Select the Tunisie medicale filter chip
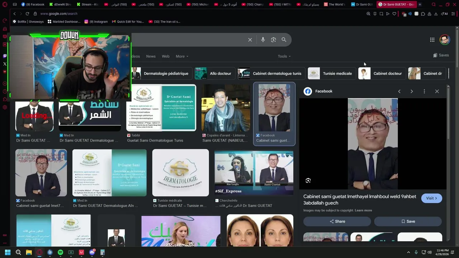 tap(331, 73)
